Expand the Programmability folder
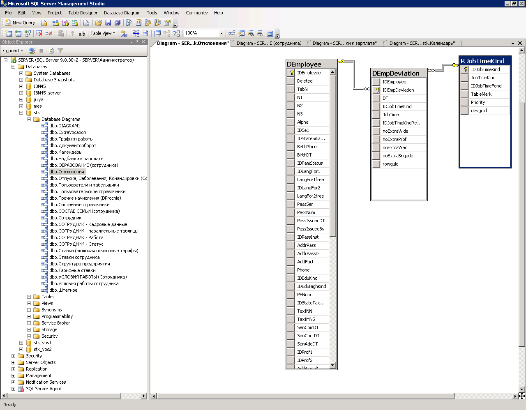Screen dimensions: 526x410 tap(29, 316)
